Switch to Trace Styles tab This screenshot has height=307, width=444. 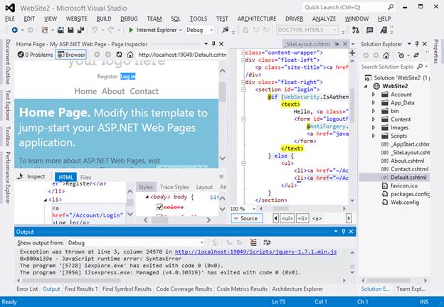(174, 187)
